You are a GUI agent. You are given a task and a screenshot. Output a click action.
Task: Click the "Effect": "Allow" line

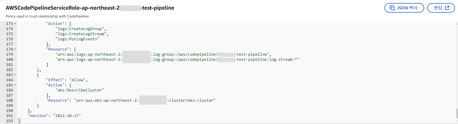tap(68, 80)
